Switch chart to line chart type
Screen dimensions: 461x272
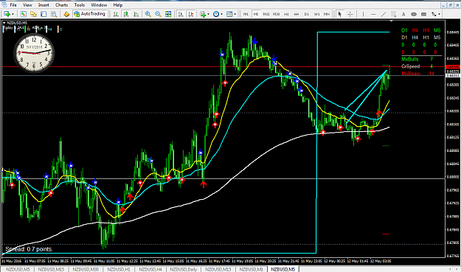[x=136, y=14]
